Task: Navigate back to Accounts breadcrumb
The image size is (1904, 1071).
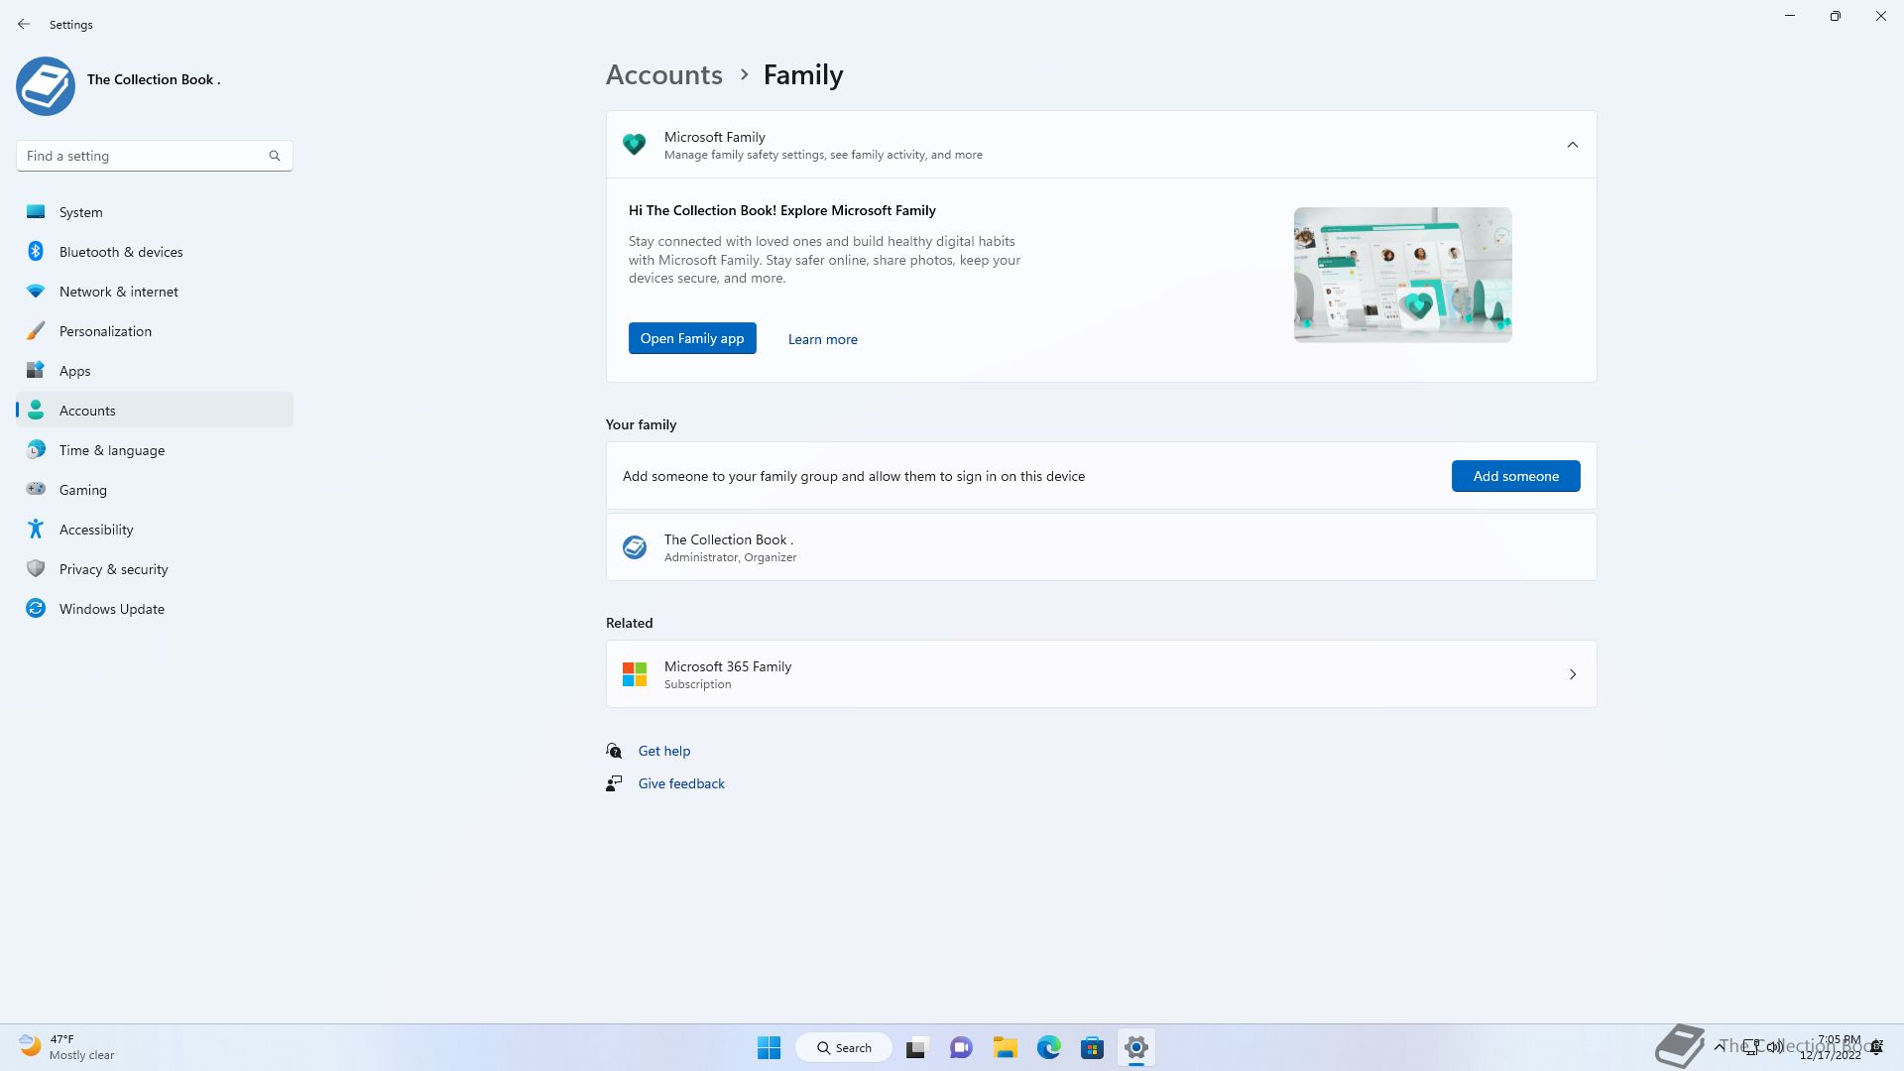Action: point(663,75)
